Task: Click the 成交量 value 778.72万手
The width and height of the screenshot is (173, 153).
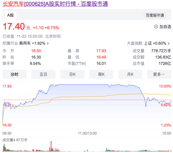Action: 161,51
